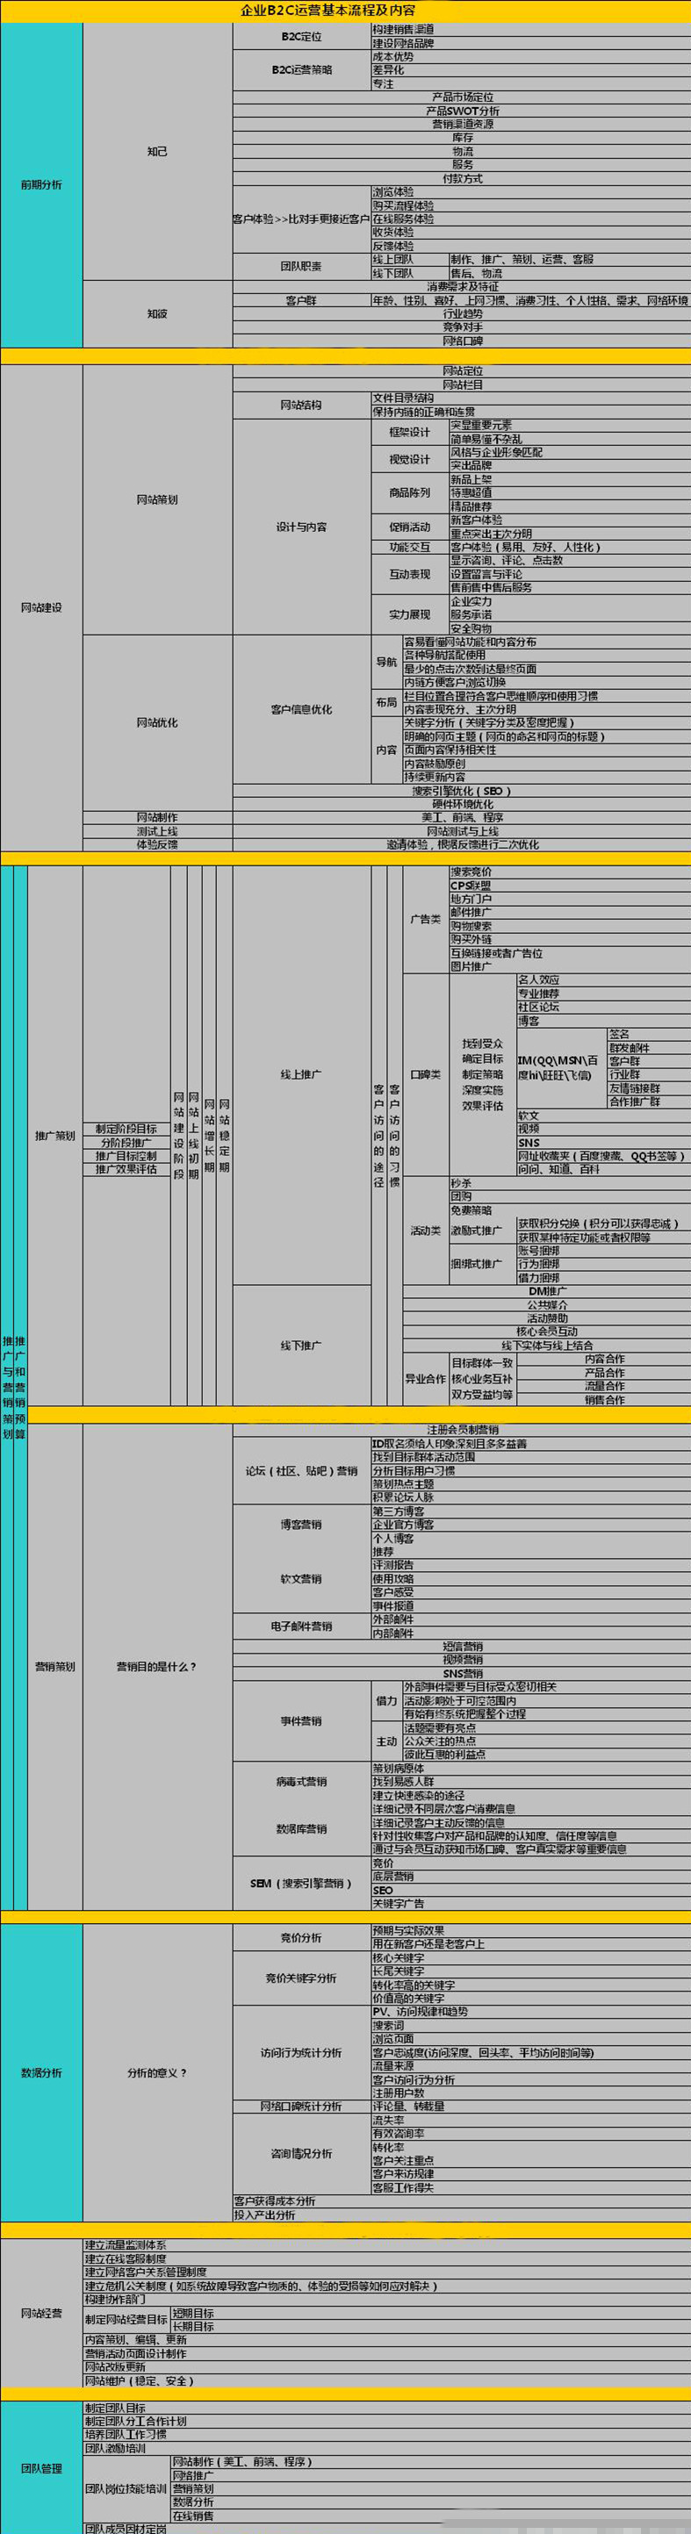
Task: Select the 事件营销 cell
Action: pos(301,1720)
